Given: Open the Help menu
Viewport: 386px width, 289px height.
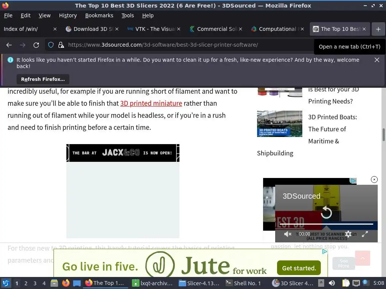Looking at the screenshot, I should coord(148,15).
